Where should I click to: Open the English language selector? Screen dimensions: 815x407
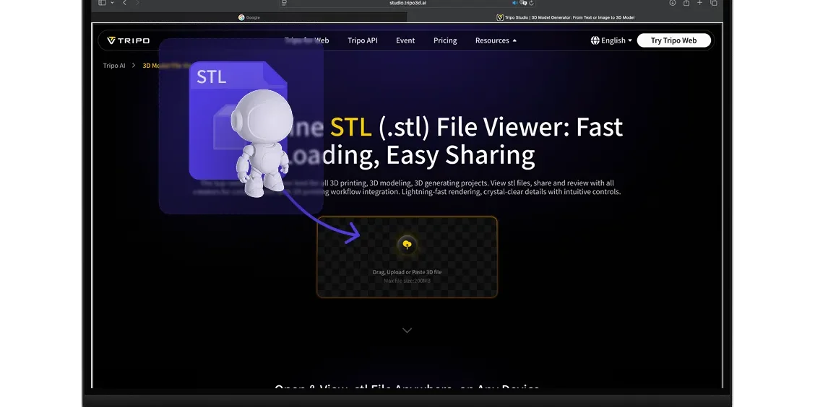(611, 40)
